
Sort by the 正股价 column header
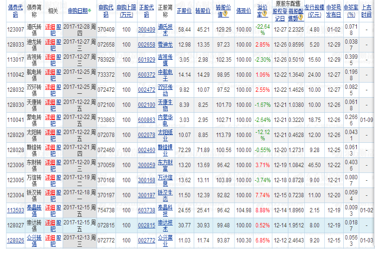click(x=184, y=11)
